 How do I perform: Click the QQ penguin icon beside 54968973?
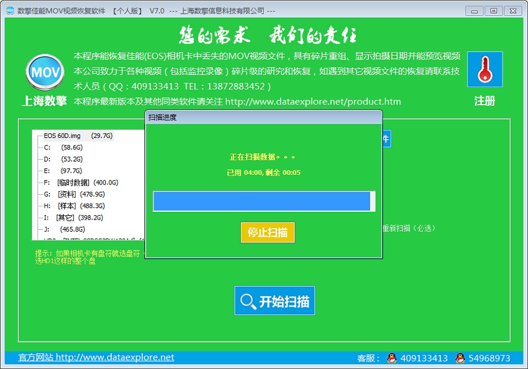[459, 358]
